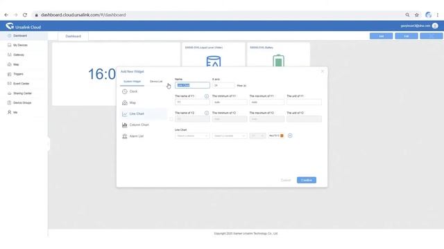Click the Me person icon in the sidebar
Screen dimensions: 444x249
click(x=9, y=112)
